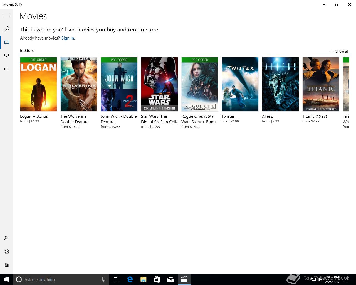Open the Logan + Bonus poster
This screenshot has height=285, width=356.
(x=38, y=84)
